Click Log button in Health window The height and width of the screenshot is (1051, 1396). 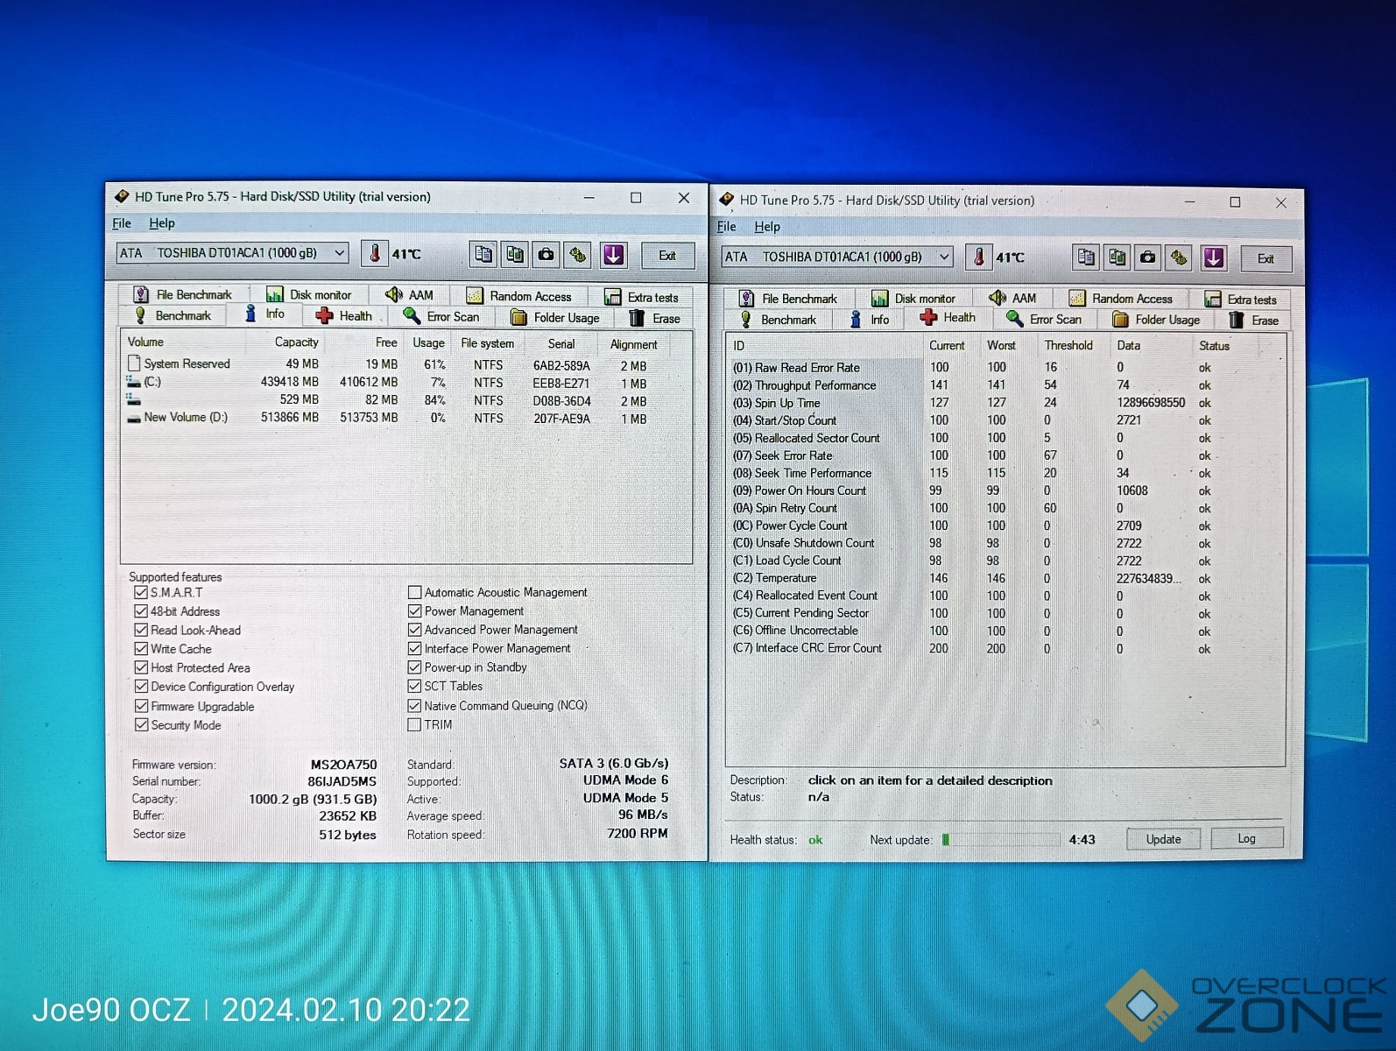[x=1246, y=838]
